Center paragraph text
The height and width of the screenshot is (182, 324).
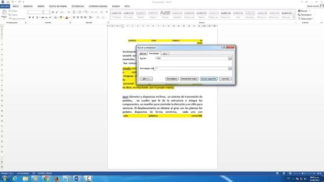tap(77, 18)
